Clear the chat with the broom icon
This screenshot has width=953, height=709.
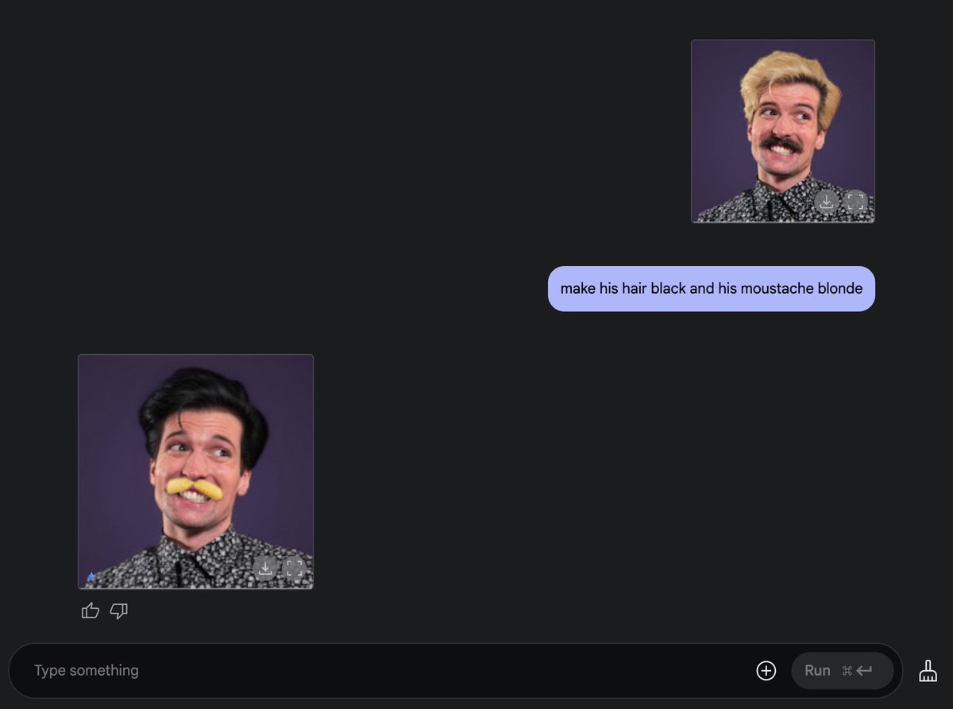928,671
